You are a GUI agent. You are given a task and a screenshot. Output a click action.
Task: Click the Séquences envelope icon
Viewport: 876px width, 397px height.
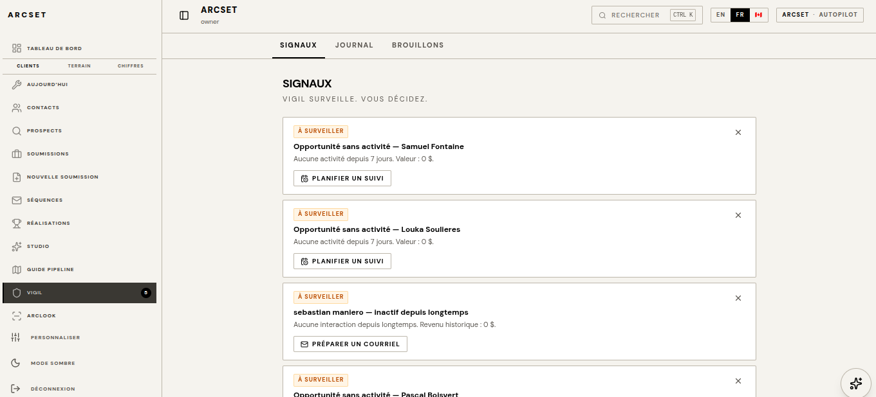pos(17,200)
